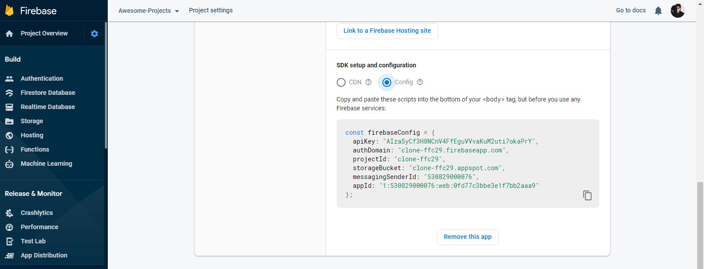This screenshot has height=269, width=704.
Task: Click the Machine Learning robot icon
Action: (x=9, y=164)
